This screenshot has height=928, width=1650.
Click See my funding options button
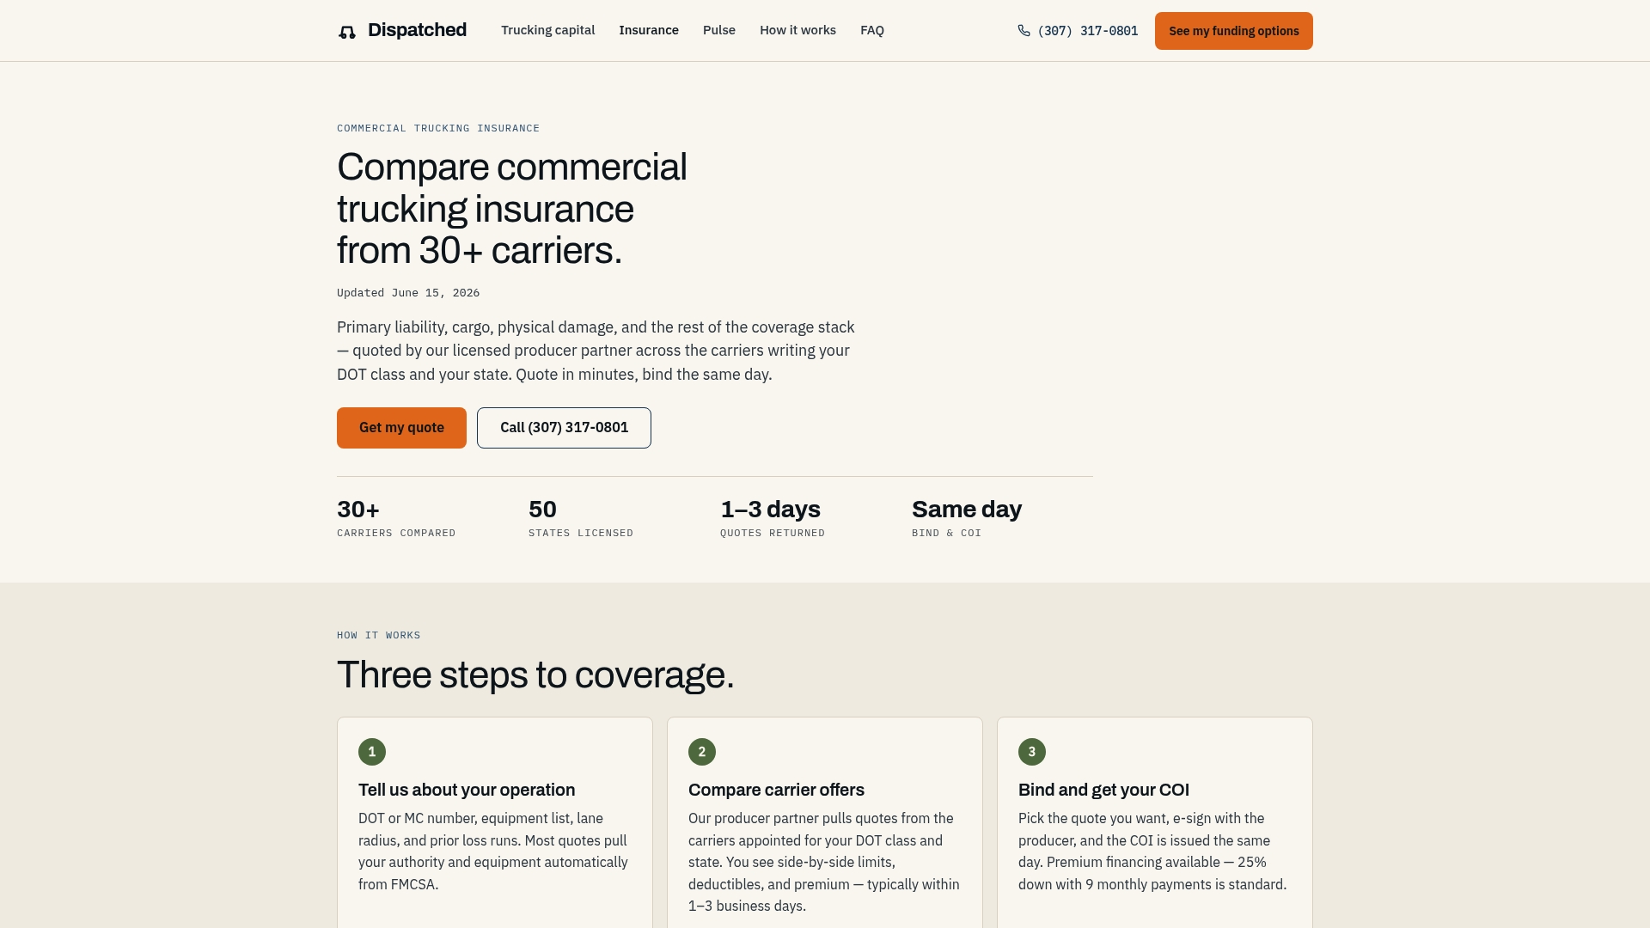1234,31
